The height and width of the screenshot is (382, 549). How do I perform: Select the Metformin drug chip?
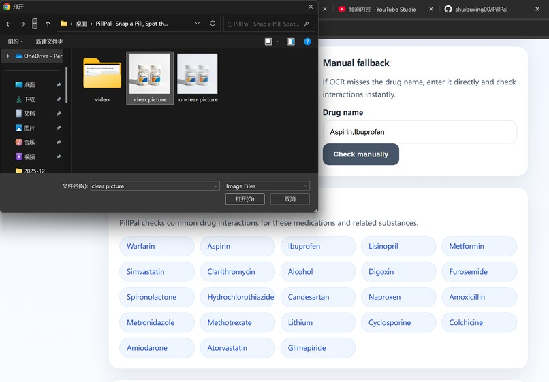pyautogui.click(x=480, y=246)
